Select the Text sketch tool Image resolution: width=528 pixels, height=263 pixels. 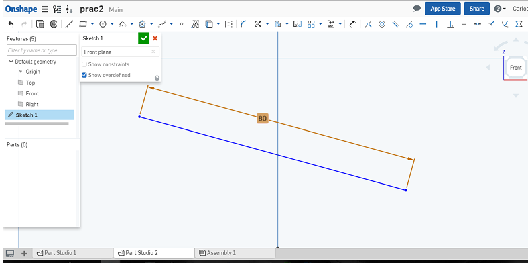(x=195, y=24)
